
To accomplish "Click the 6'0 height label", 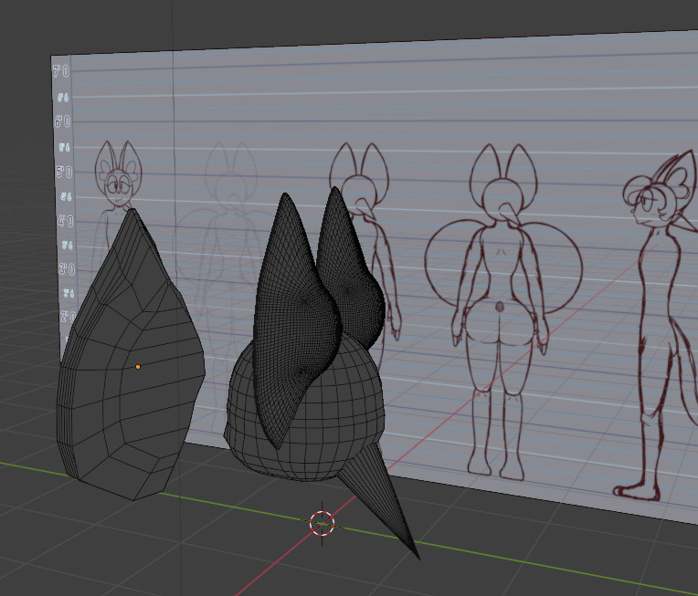I will 62,122.
